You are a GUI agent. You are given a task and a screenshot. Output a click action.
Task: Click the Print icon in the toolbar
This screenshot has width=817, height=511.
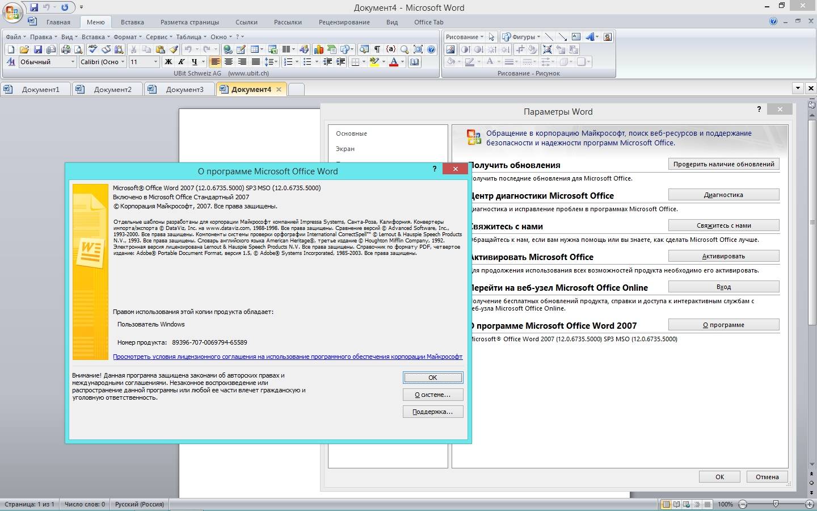66,49
